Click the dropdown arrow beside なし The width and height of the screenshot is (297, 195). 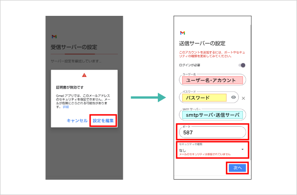coord(242,150)
